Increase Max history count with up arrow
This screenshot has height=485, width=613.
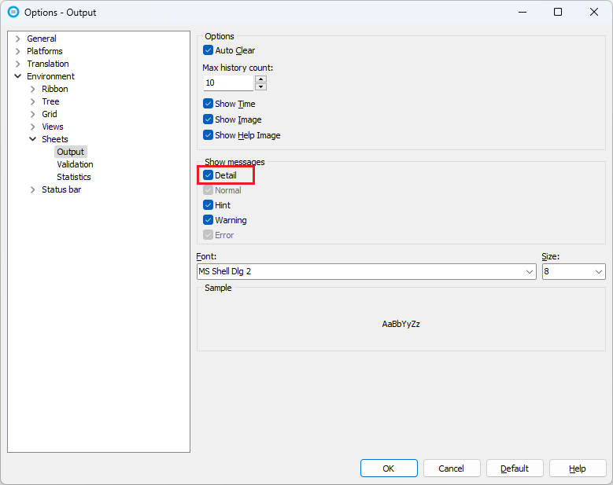260,79
